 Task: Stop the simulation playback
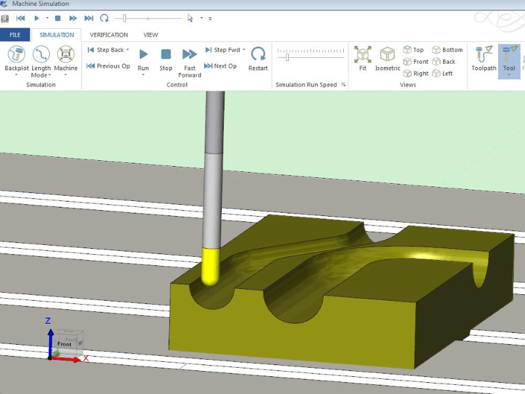(166, 55)
